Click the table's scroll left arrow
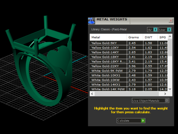The image size is (178, 134). pyautogui.click(x=92, y=94)
